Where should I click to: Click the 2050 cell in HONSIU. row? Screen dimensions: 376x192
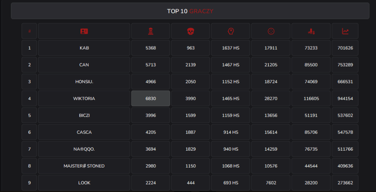click(x=191, y=82)
